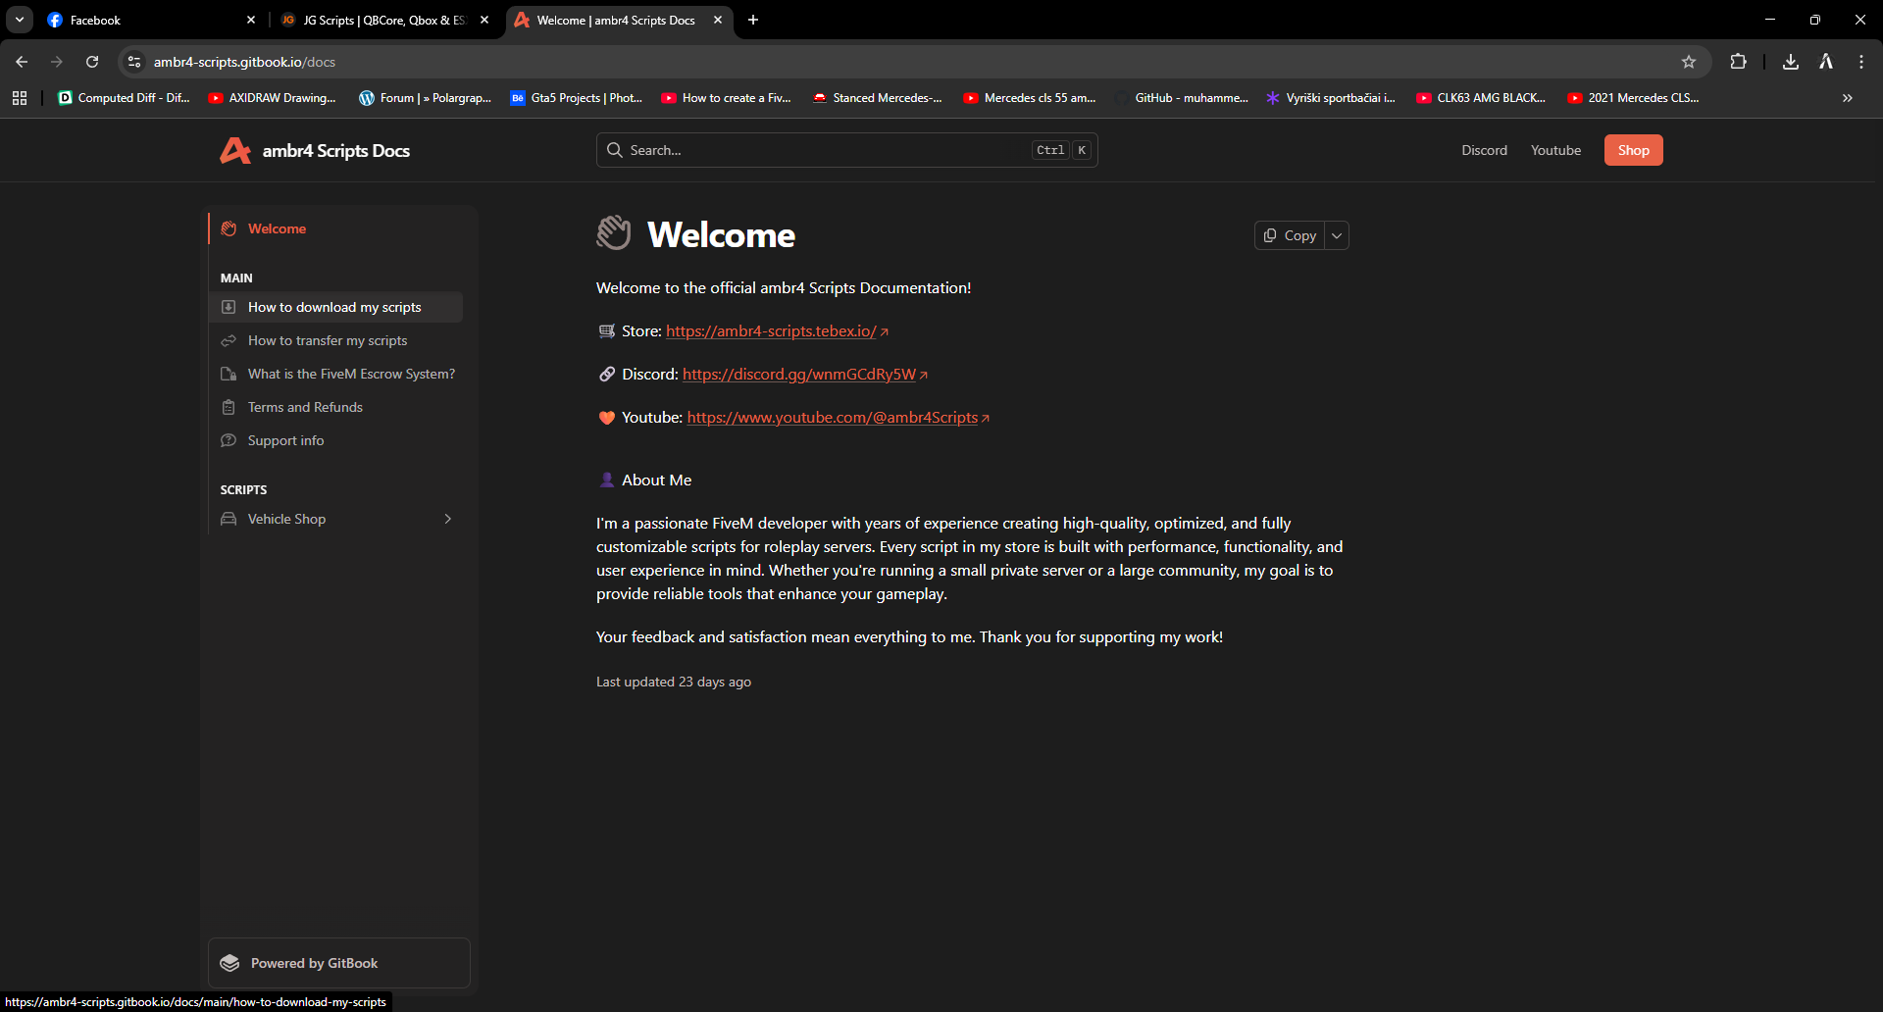The height and width of the screenshot is (1012, 1883).
Task: Click the Copy button
Action: (x=1290, y=235)
